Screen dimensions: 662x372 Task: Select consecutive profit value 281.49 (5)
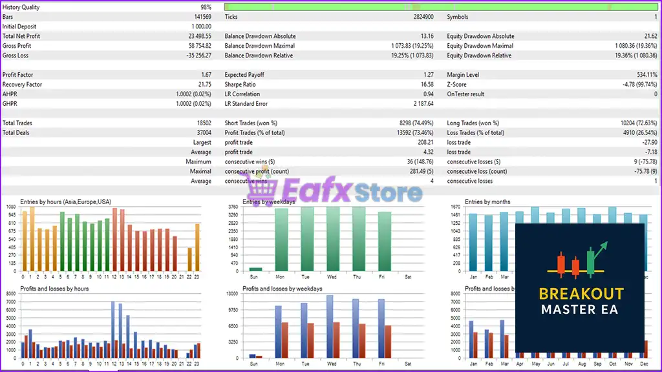point(422,172)
